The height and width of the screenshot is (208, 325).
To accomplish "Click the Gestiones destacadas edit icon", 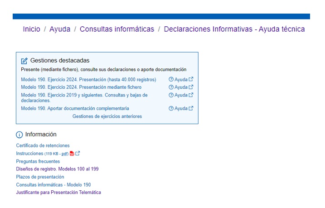I will pyautogui.click(x=24, y=61).
